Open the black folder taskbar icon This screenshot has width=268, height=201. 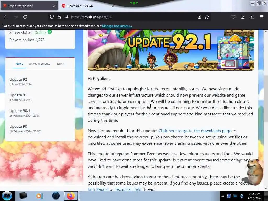click(23, 196)
